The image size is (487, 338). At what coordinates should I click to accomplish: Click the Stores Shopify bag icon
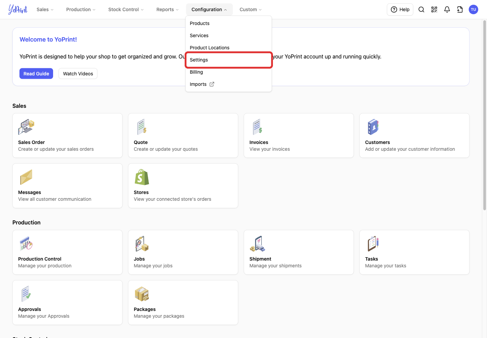(142, 177)
